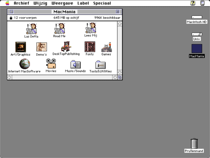This screenshot has width=210, height=158.
Task: Click the vertical scrollbar down arrow
Action: (120, 72)
